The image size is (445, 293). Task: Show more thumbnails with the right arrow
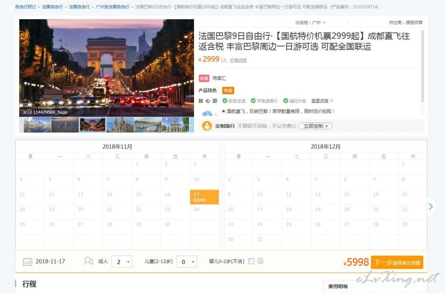point(192,125)
